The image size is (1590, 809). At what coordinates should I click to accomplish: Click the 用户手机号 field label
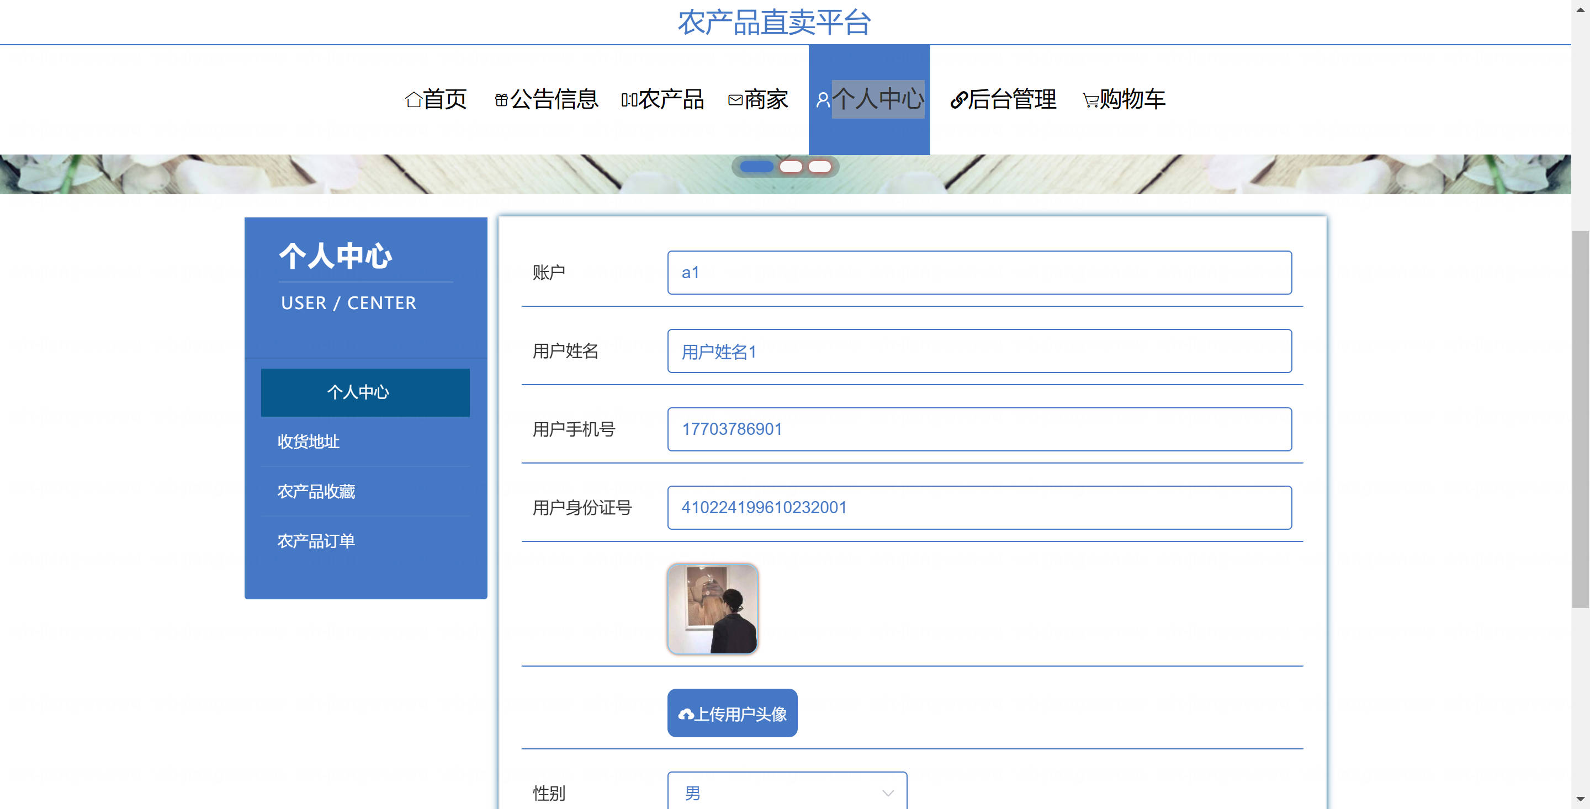[574, 429]
